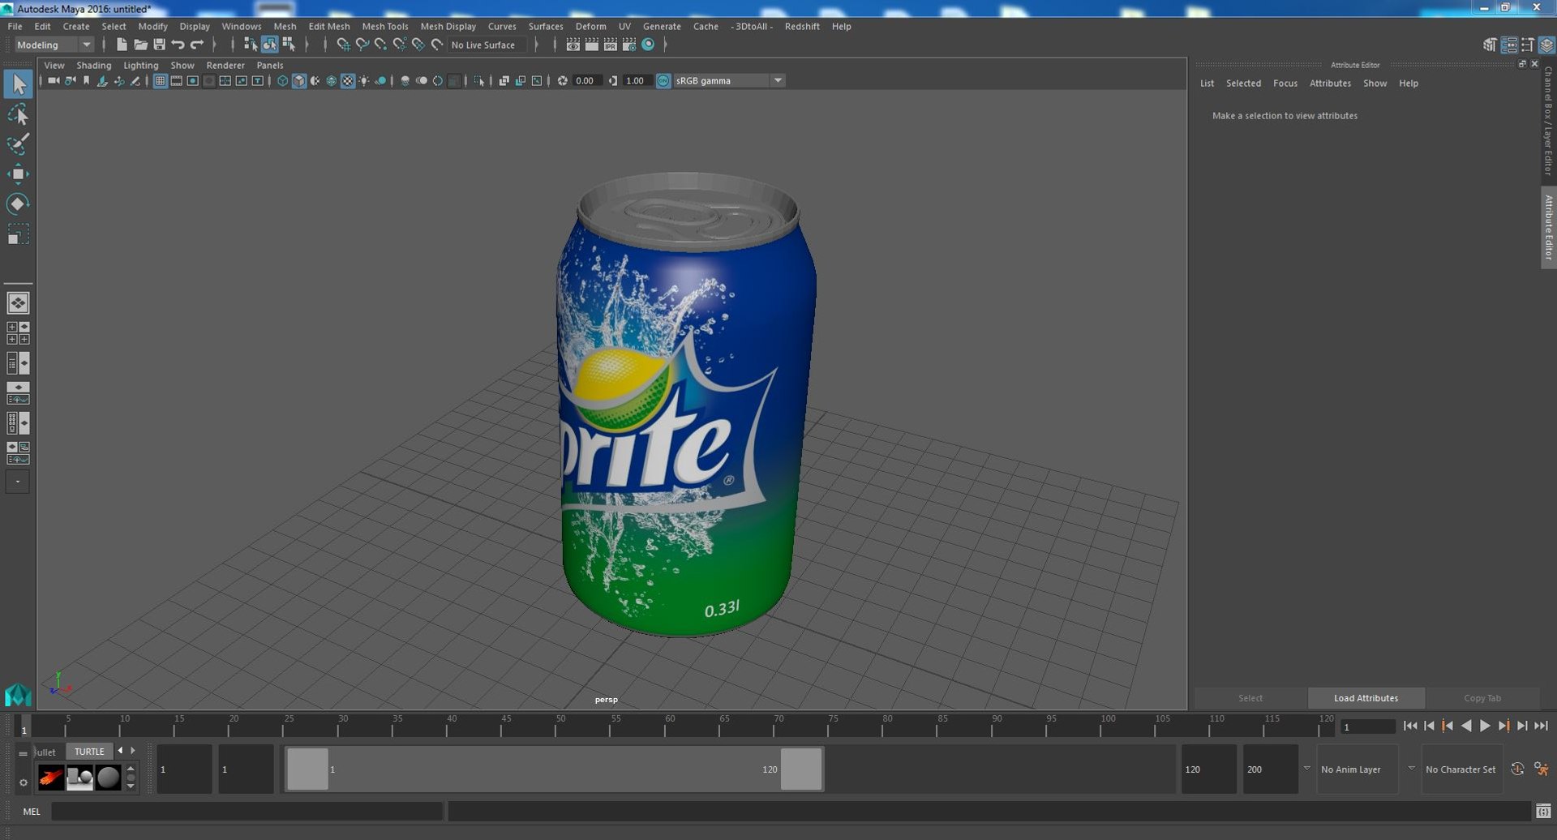Open the Redshift menu
The height and width of the screenshot is (840, 1557).
[802, 26]
